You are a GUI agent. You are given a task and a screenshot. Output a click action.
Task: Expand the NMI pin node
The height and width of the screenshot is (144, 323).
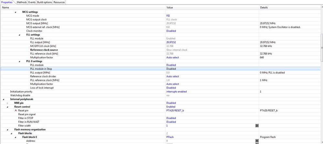[7, 103]
